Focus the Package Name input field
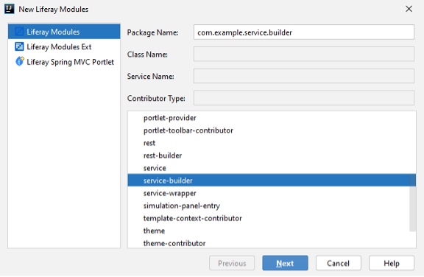424x277 pixels. pyautogui.click(x=304, y=32)
